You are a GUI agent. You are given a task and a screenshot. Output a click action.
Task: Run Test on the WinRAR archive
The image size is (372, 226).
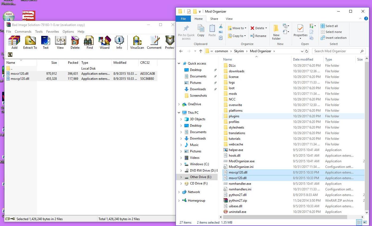[x=46, y=42]
